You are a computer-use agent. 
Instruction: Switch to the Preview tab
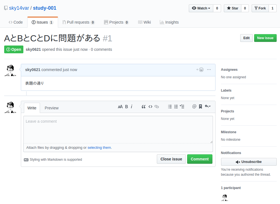[x=52, y=108]
